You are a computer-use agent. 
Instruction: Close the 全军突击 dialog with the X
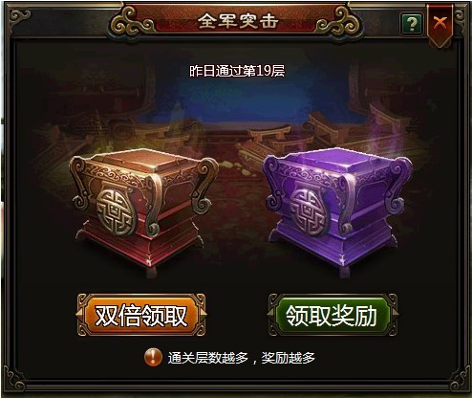(x=440, y=23)
